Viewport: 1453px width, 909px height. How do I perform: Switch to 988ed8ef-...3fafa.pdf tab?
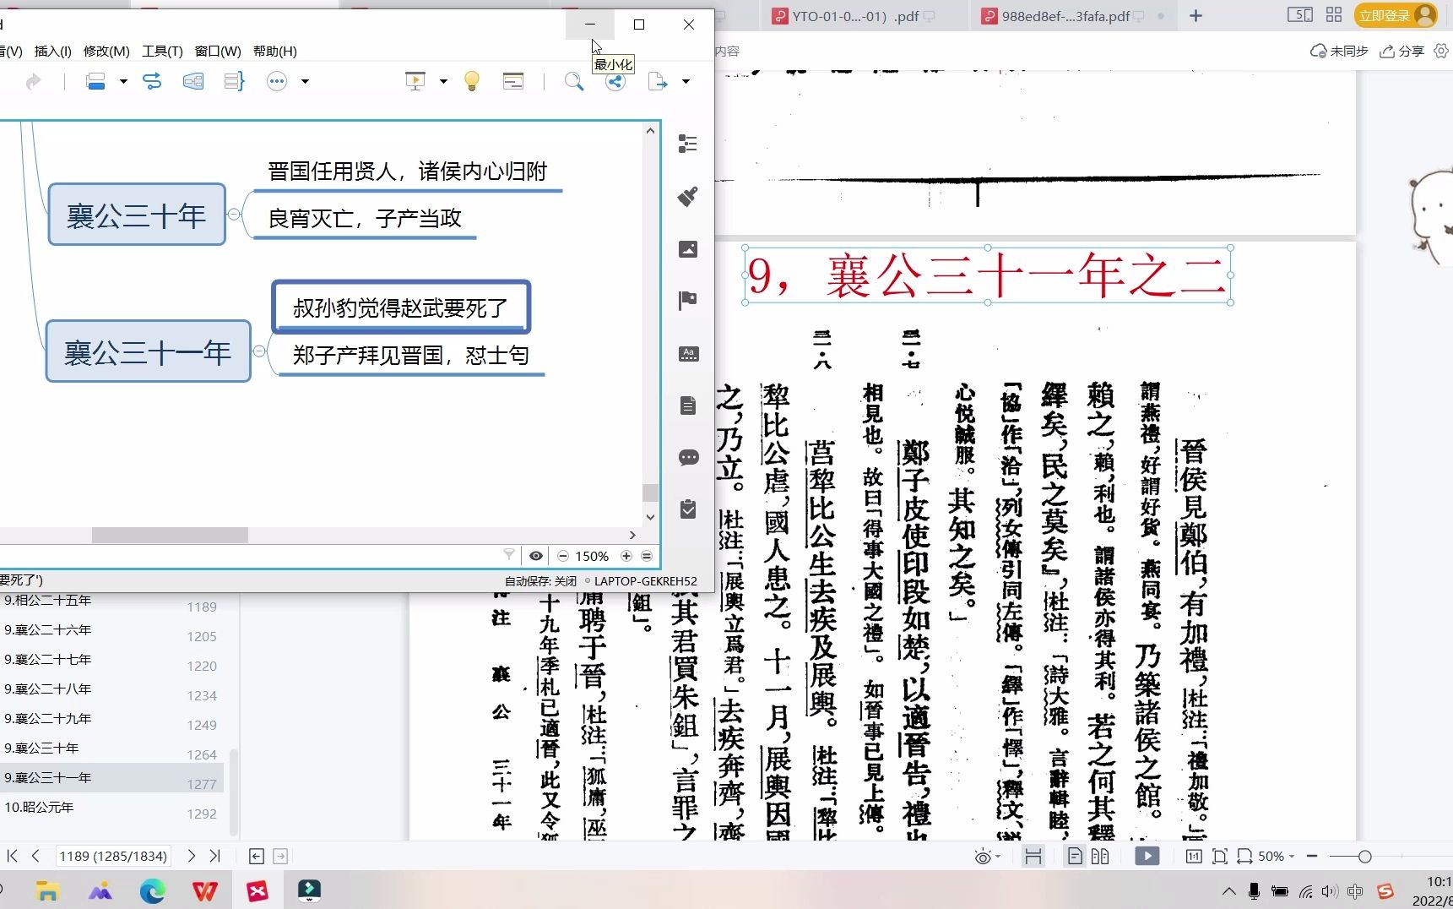point(1072,16)
